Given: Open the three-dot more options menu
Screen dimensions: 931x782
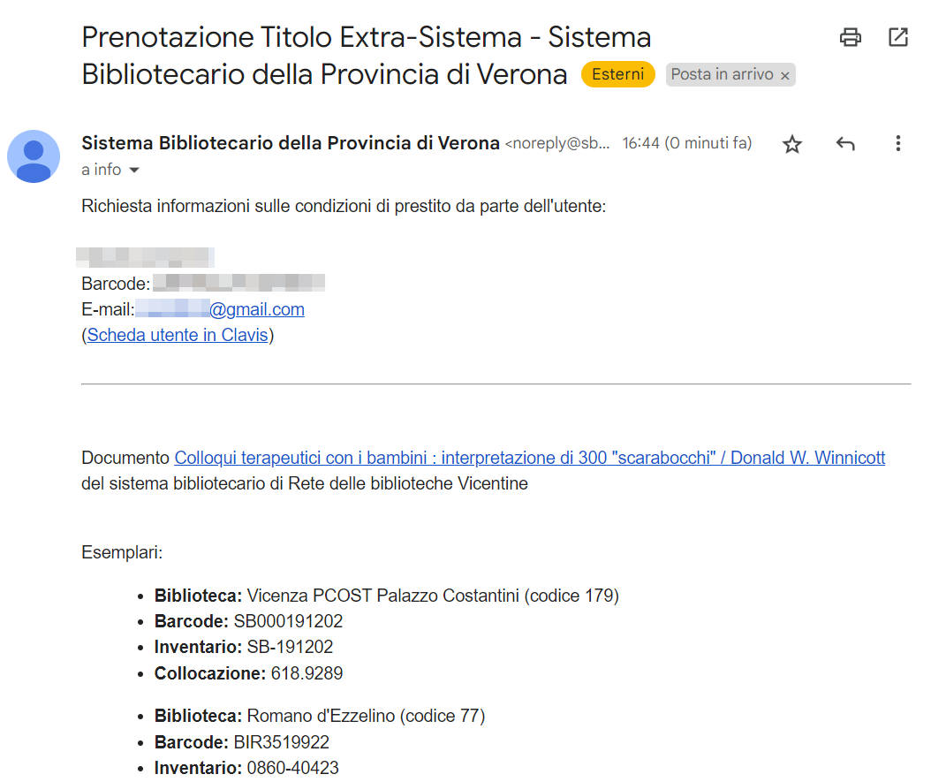Looking at the screenshot, I should click(x=898, y=144).
